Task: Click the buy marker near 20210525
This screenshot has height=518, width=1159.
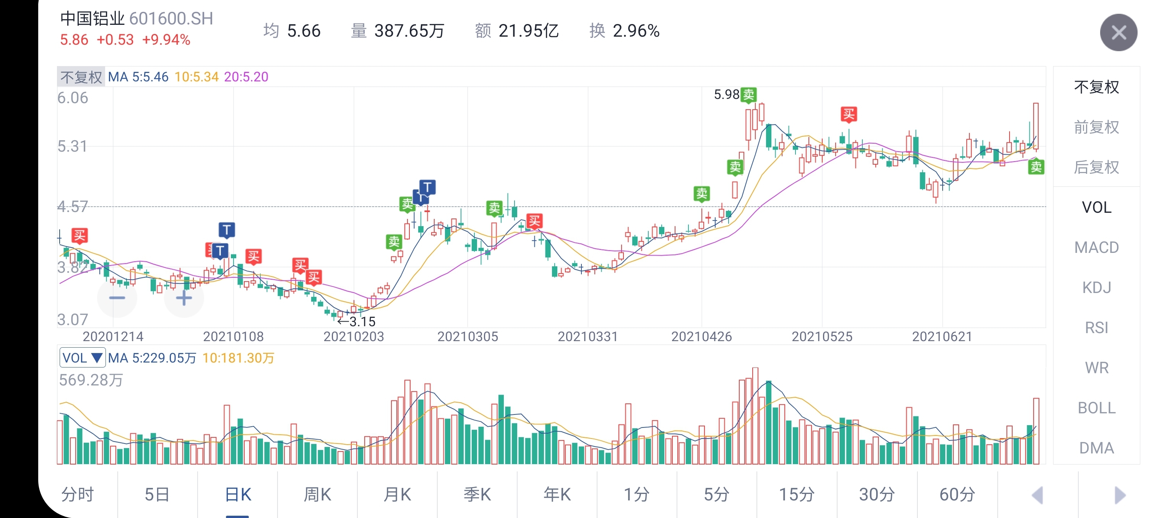Action: 849,114
